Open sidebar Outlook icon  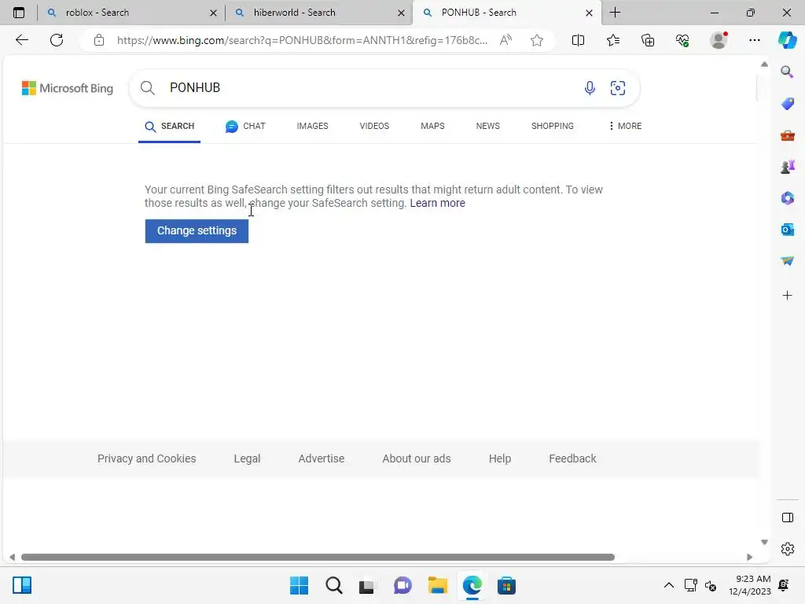click(787, 230)
